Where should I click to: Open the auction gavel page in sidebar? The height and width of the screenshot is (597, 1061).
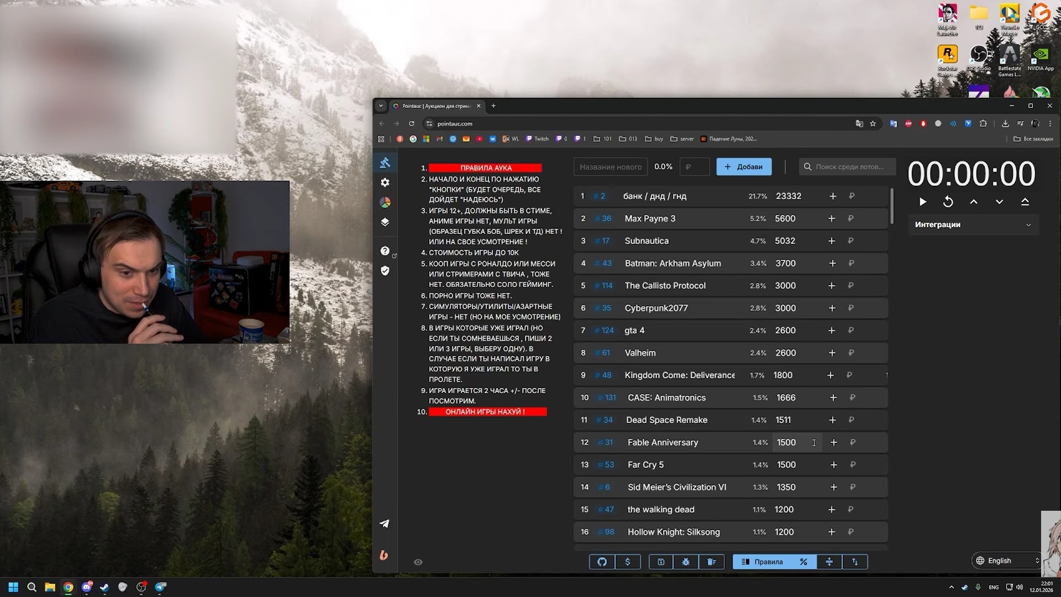tap(385, 163)
